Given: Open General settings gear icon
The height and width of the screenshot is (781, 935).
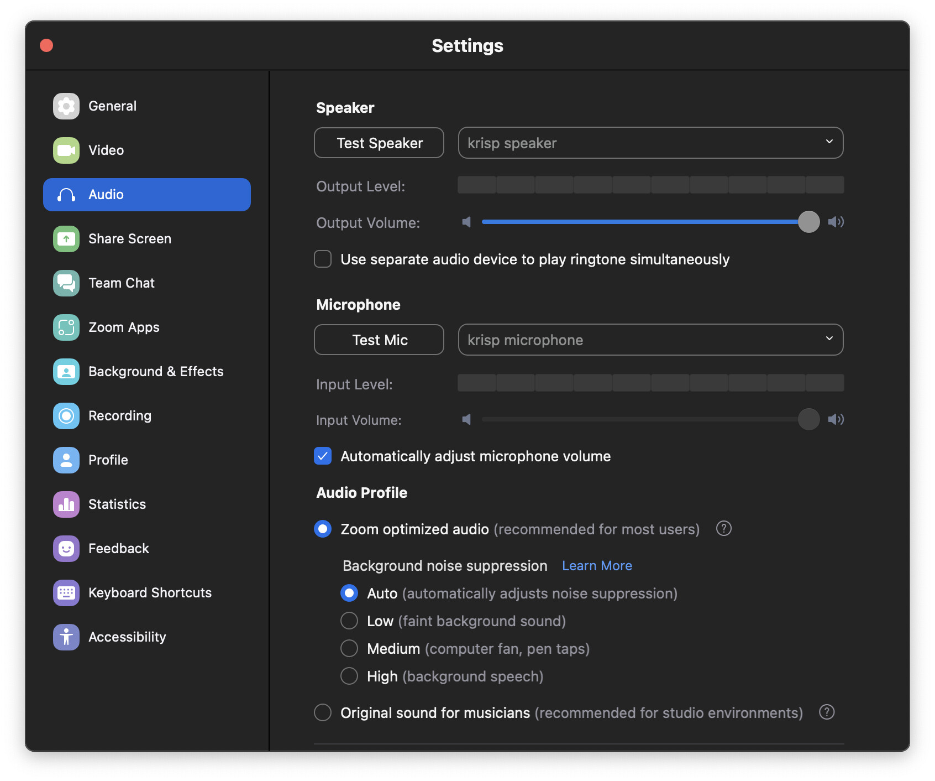Looking at the screenshot, I should pos(66,106).
